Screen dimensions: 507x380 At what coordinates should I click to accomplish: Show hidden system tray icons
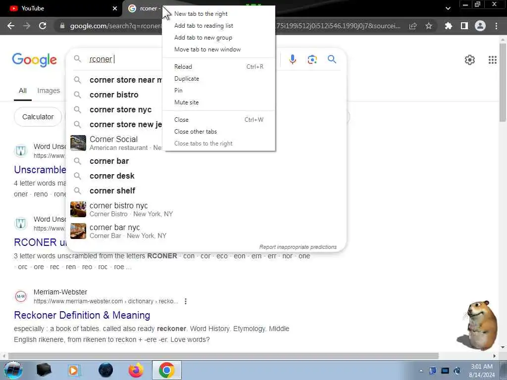421,371
